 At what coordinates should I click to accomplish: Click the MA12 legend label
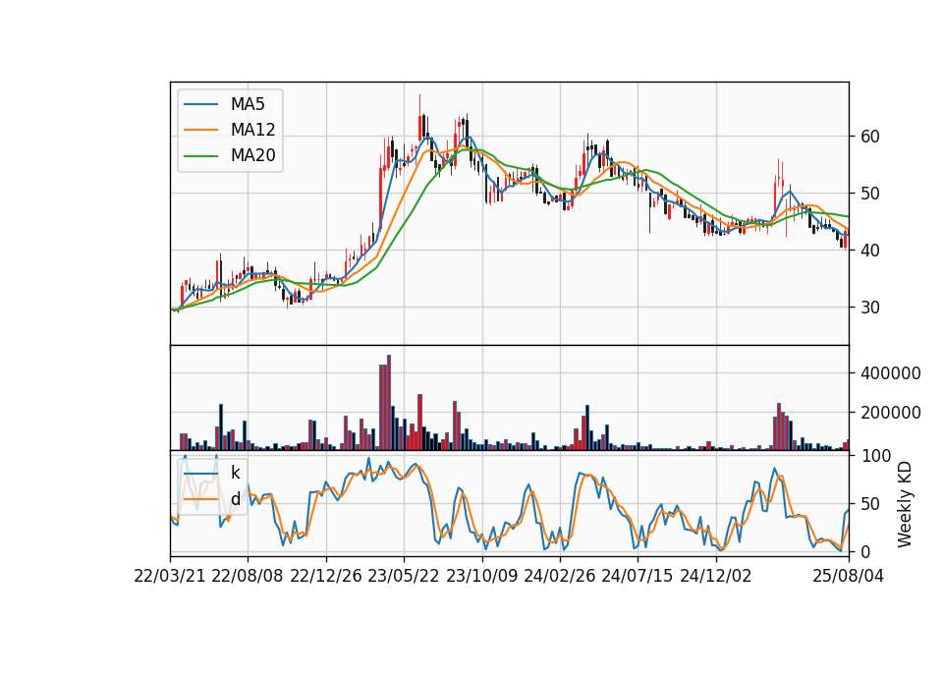[x=252, y=130]
